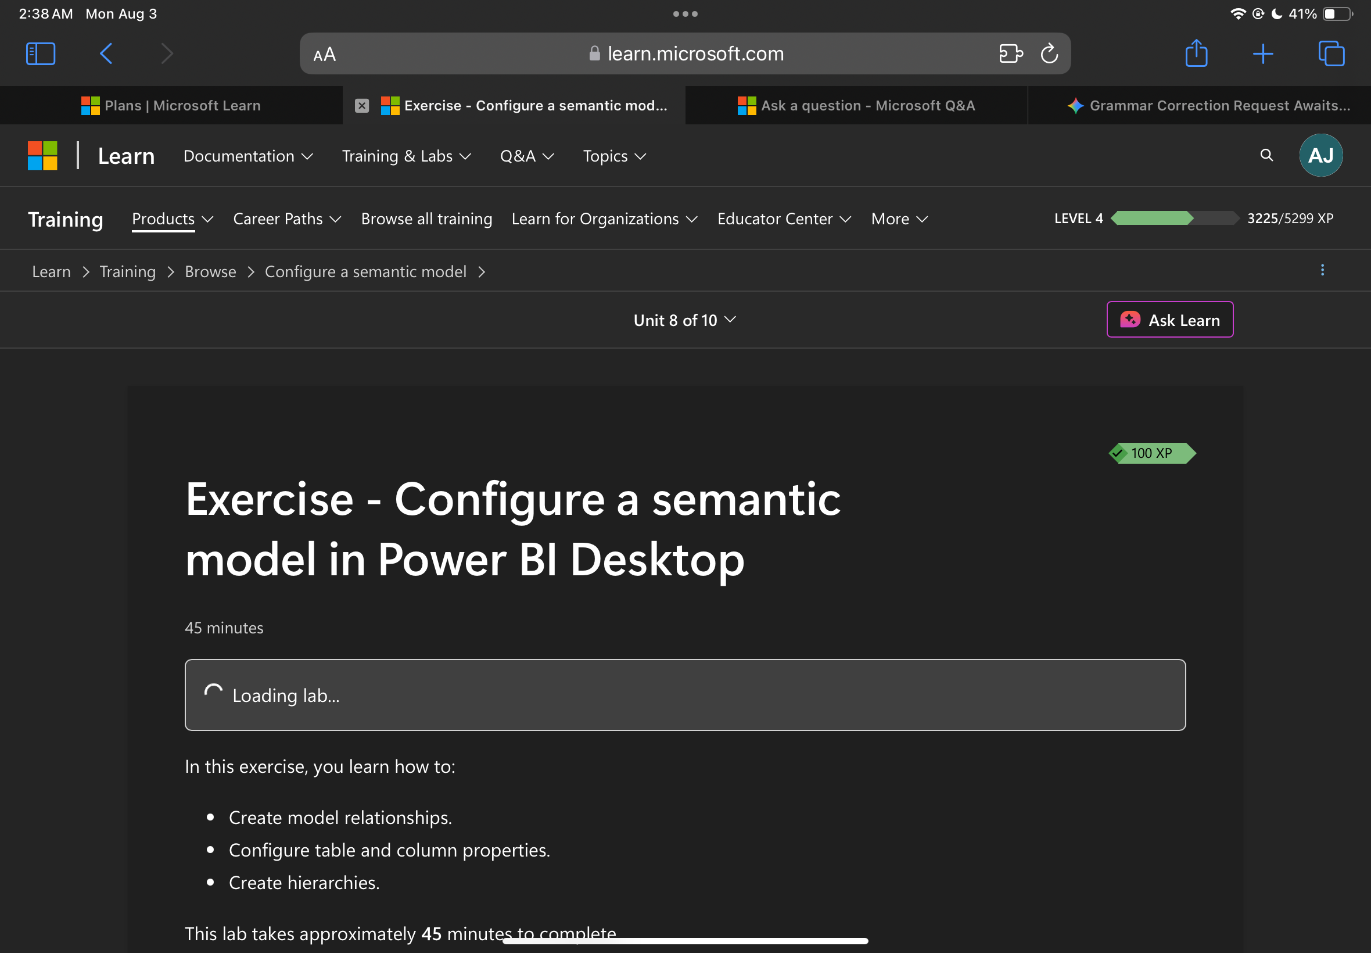Click the Ask Learn sparkle icon
Screen dimensions: 1371x953
coord(1130,320)
